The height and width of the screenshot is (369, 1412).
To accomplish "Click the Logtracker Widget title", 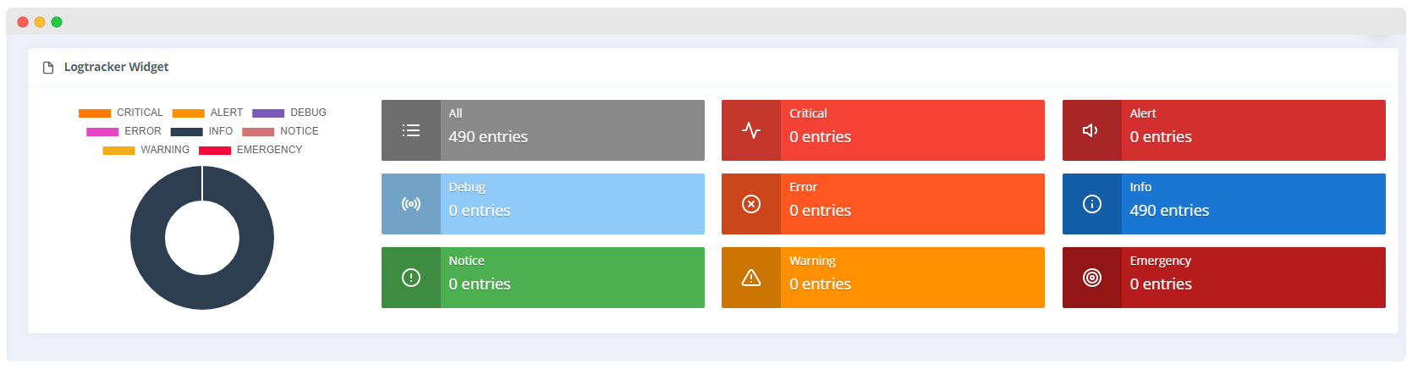I will 117,67.
